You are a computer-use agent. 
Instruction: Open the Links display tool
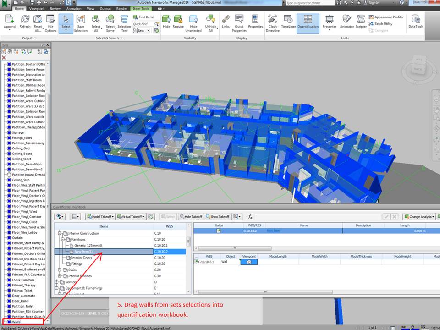pos(225,22)
